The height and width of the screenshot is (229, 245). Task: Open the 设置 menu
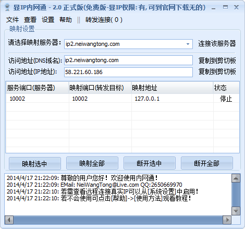48,20
